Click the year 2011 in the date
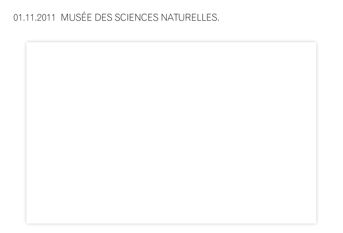This screenshot has width=343, height=233. 46,18
